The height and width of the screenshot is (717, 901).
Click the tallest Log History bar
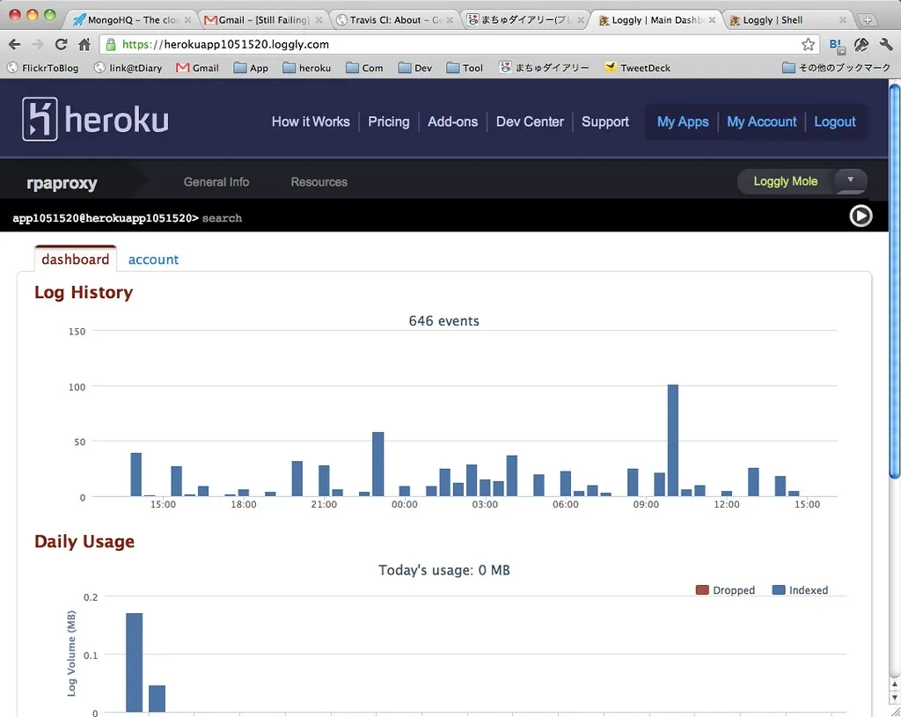(672, 440)
